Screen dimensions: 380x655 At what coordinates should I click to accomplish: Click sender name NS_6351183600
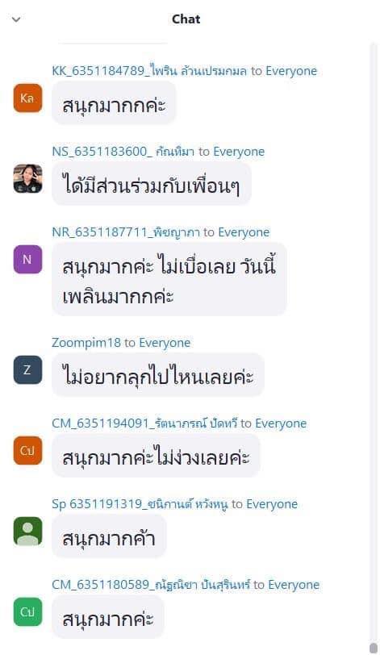123,152
